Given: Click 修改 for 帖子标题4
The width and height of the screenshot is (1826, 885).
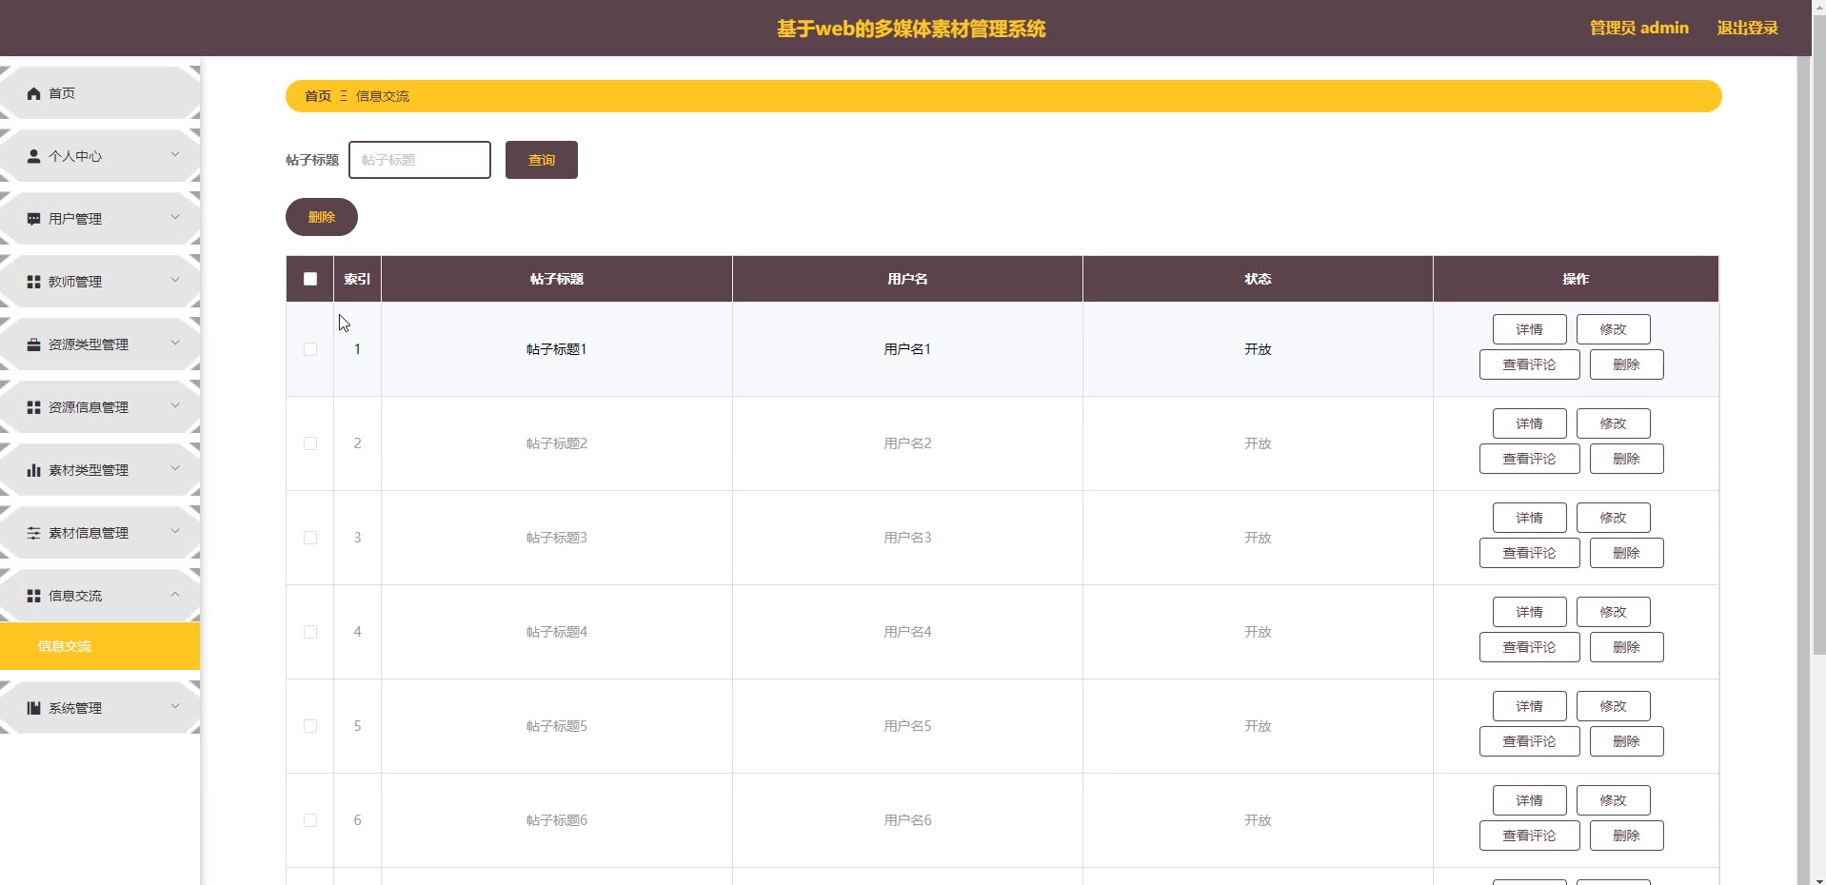Looking at the screenshot, I should [x=1614, y=612].
